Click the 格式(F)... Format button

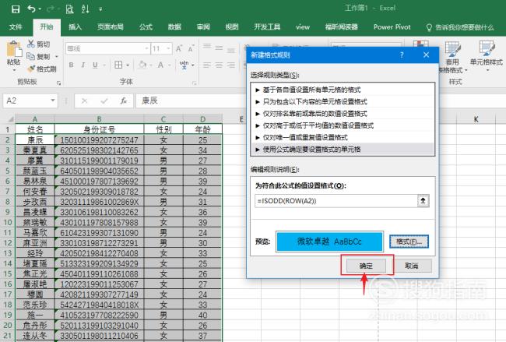tap(409, 242)
